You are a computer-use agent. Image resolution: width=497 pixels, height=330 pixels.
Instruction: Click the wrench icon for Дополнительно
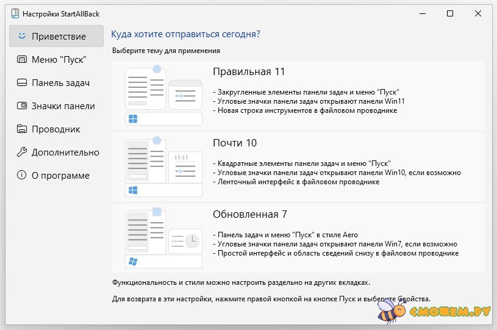tap(22, 152)
